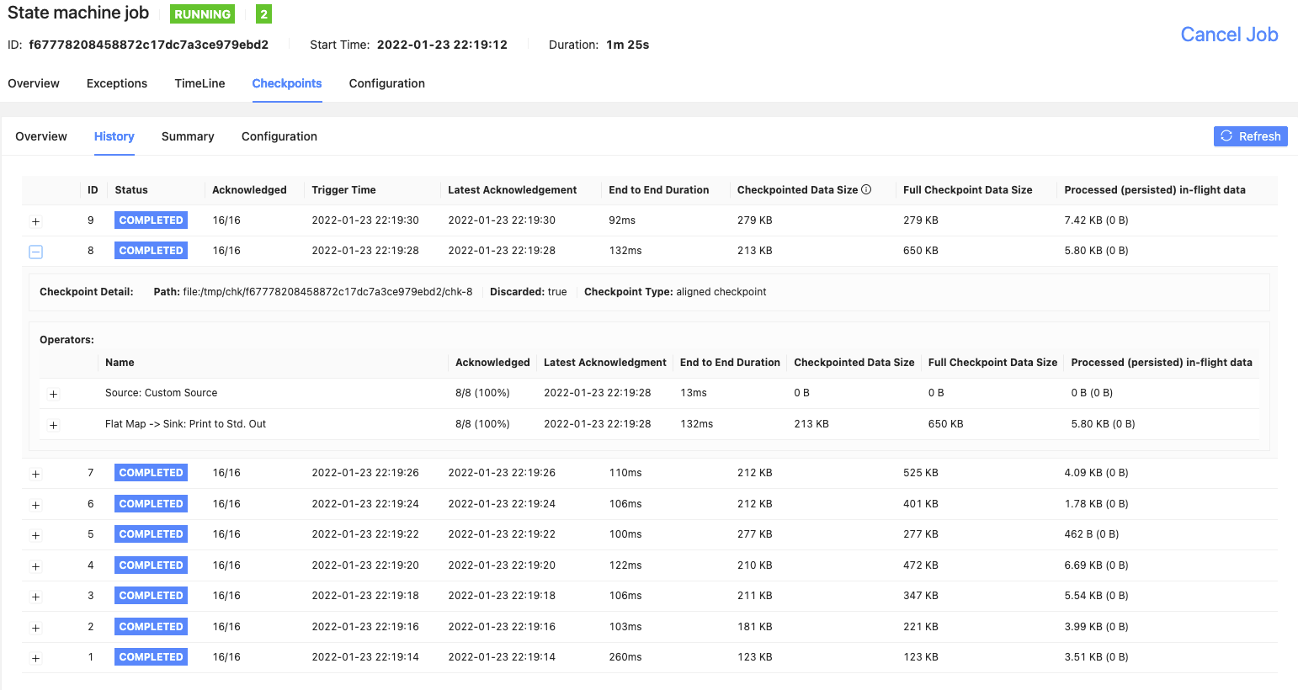The image size is (1298, 690).
Task: Click the green RUNNING status badge
Action: pos(202,13)
